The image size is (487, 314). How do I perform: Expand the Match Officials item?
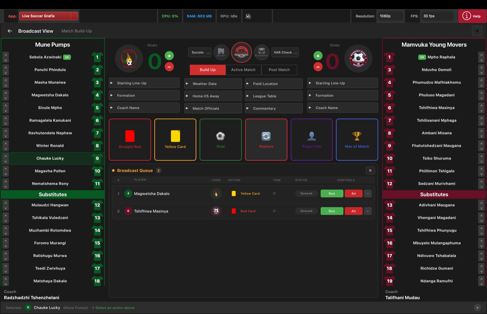213,108
